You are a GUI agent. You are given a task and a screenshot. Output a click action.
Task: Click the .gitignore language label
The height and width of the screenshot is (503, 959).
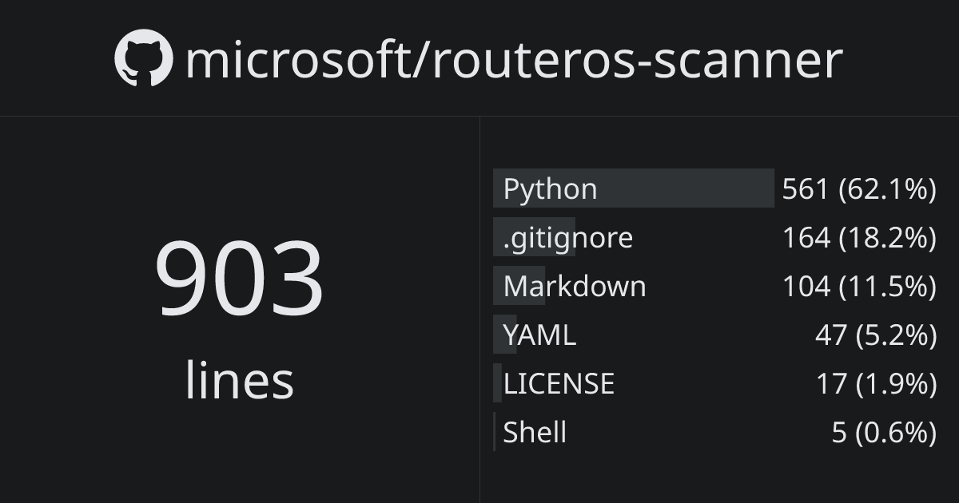pos(567,238)
